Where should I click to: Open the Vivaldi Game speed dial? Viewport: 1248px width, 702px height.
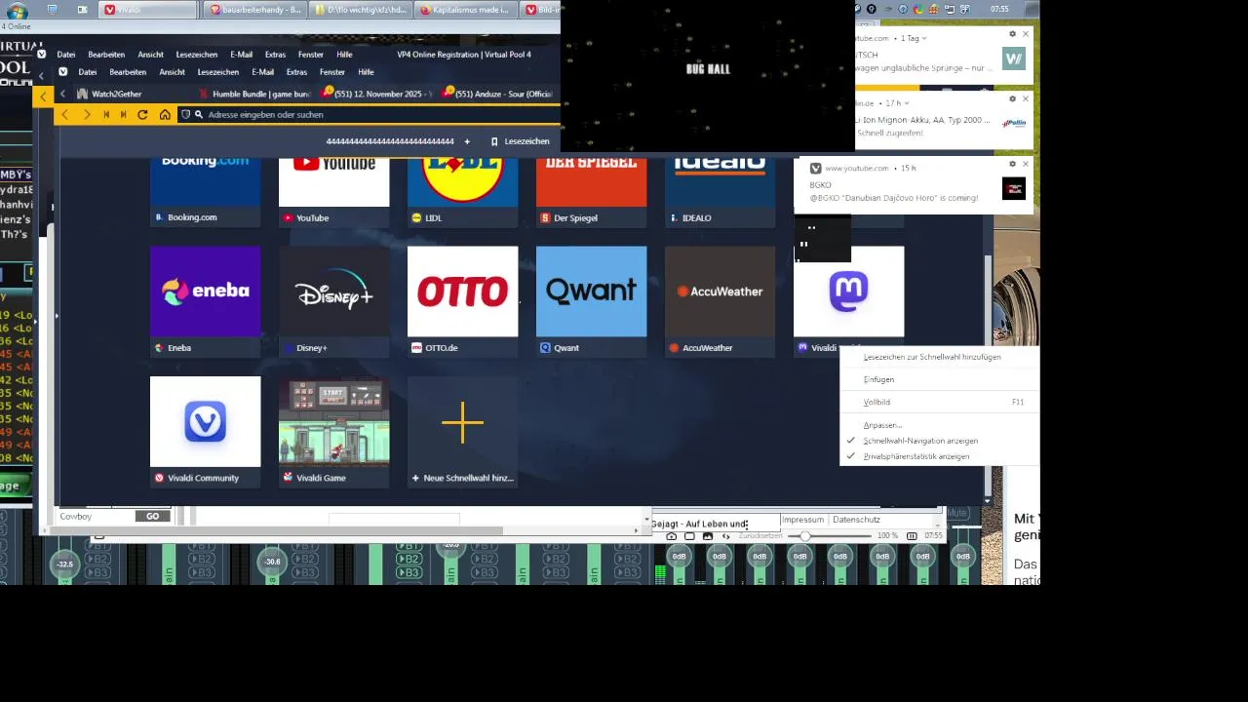[333, 431]
